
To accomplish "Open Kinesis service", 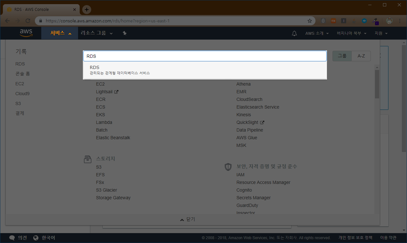I will pyautogui.click(x=244, y=115).
